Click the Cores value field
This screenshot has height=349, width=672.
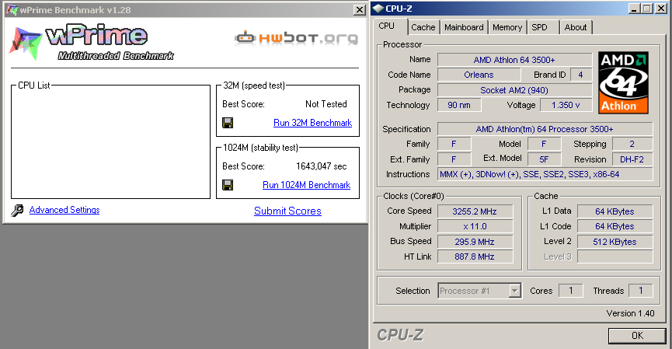570,291
